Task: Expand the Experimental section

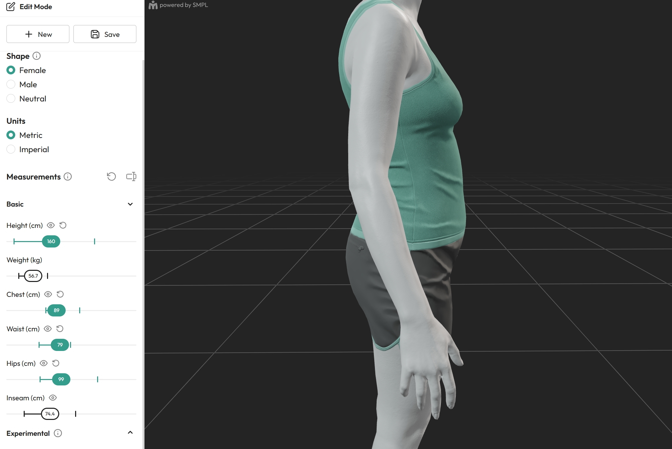Action: point(130,432)
